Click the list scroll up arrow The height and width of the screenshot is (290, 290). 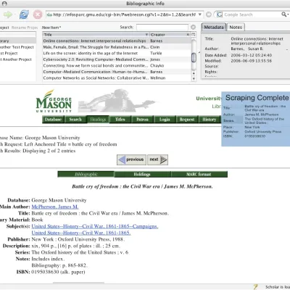tap(194, 73)
